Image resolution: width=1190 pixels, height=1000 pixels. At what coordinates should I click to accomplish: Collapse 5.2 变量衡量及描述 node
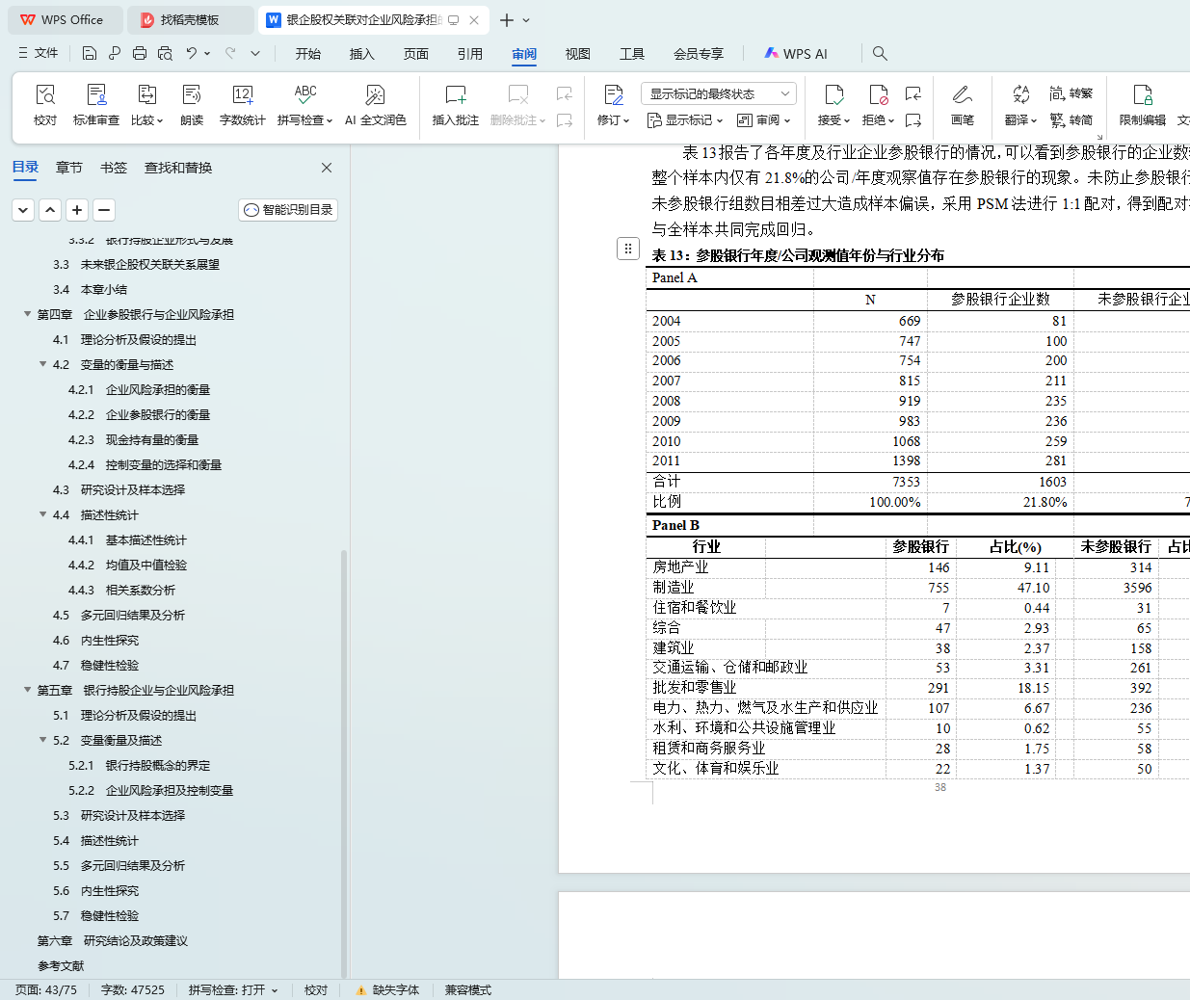coord(42,740)
